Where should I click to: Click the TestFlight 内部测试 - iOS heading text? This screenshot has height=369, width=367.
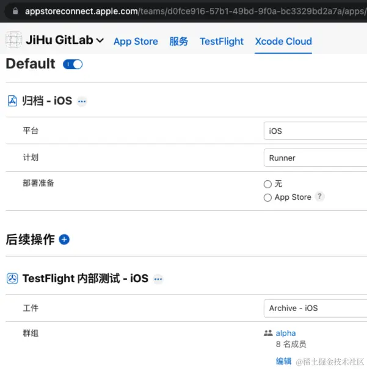click(85, 279)
